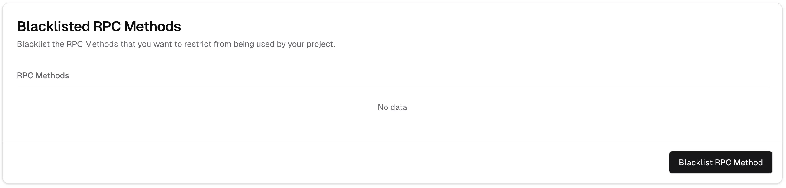Select the RPC Methods column header

pos(43,76)
